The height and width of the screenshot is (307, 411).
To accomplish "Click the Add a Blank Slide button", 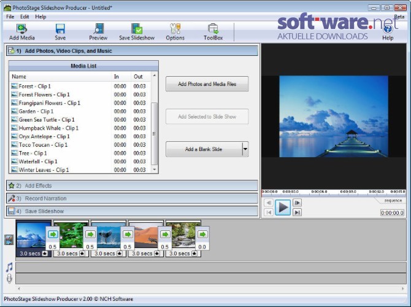I will point(204,149).
